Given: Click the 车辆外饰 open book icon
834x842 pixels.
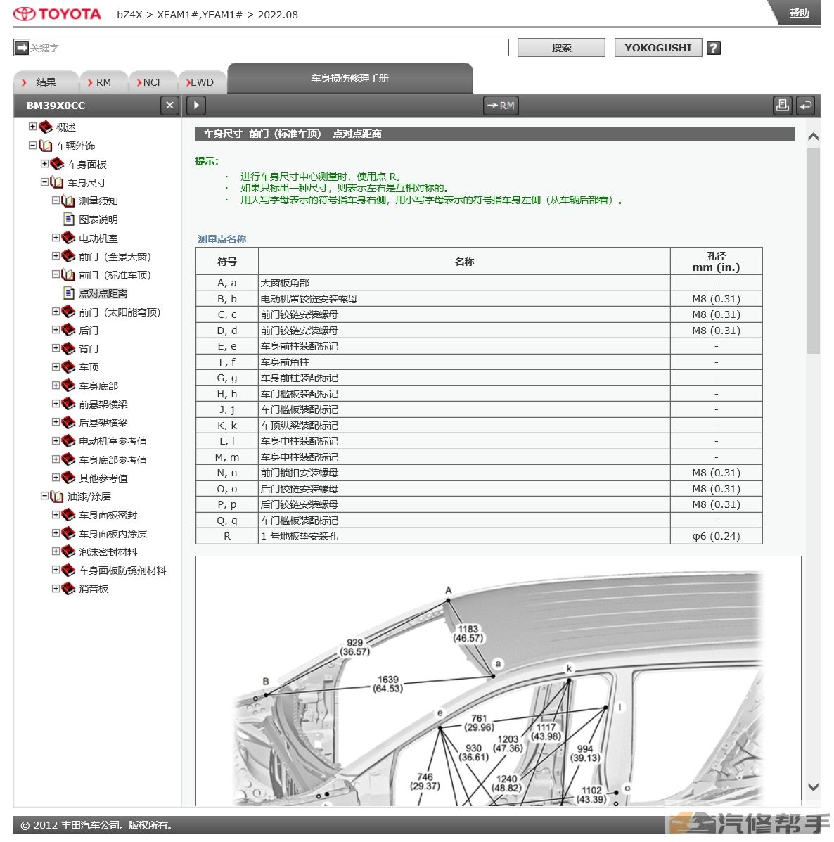Looking at the screenshot, I should [46, 146].
